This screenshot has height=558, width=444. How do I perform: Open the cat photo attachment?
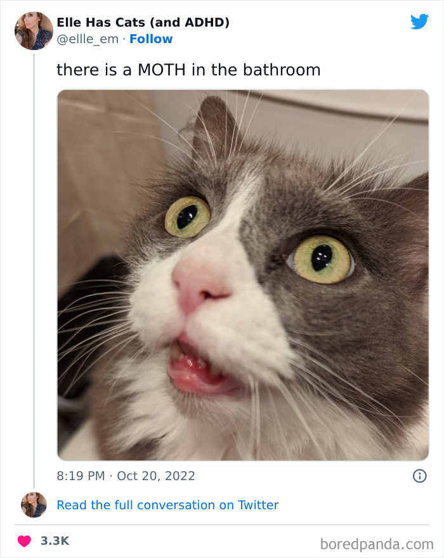(x=241, y=275)
